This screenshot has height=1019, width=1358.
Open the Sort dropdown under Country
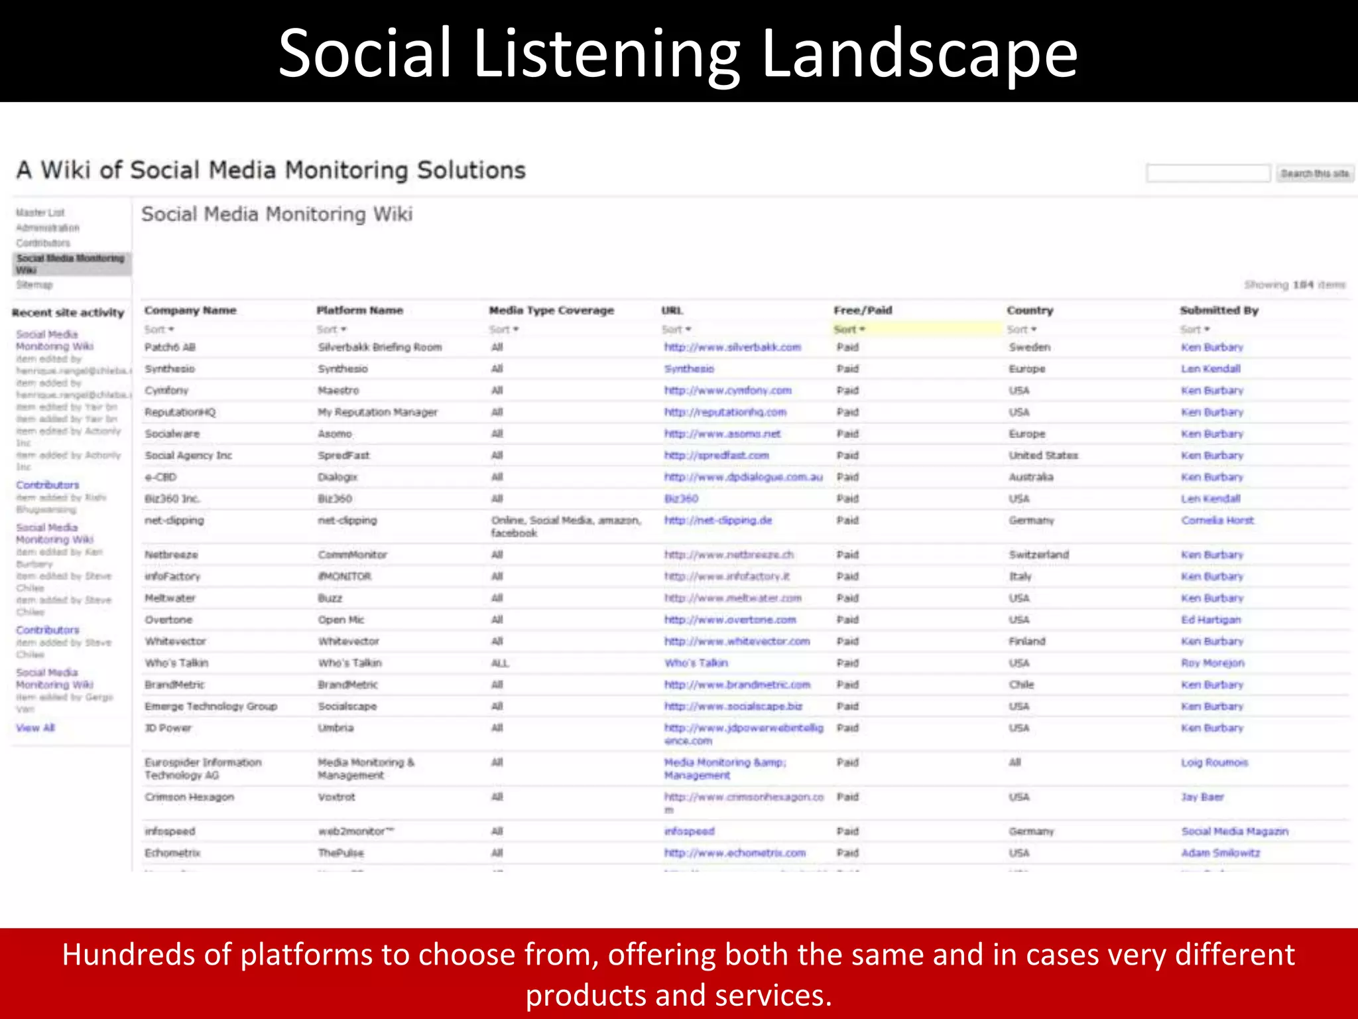tap(1022, 329)
